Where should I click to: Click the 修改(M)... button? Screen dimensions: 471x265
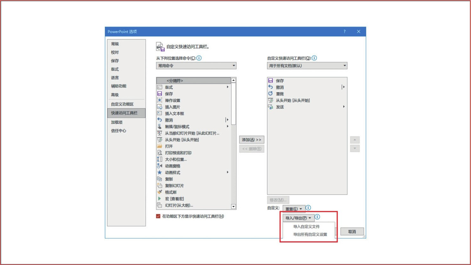pos(278,200)
